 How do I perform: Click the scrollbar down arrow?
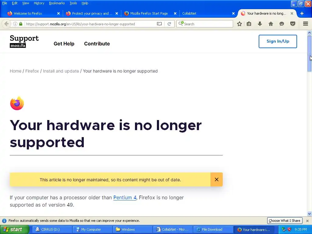click(310, 214)
